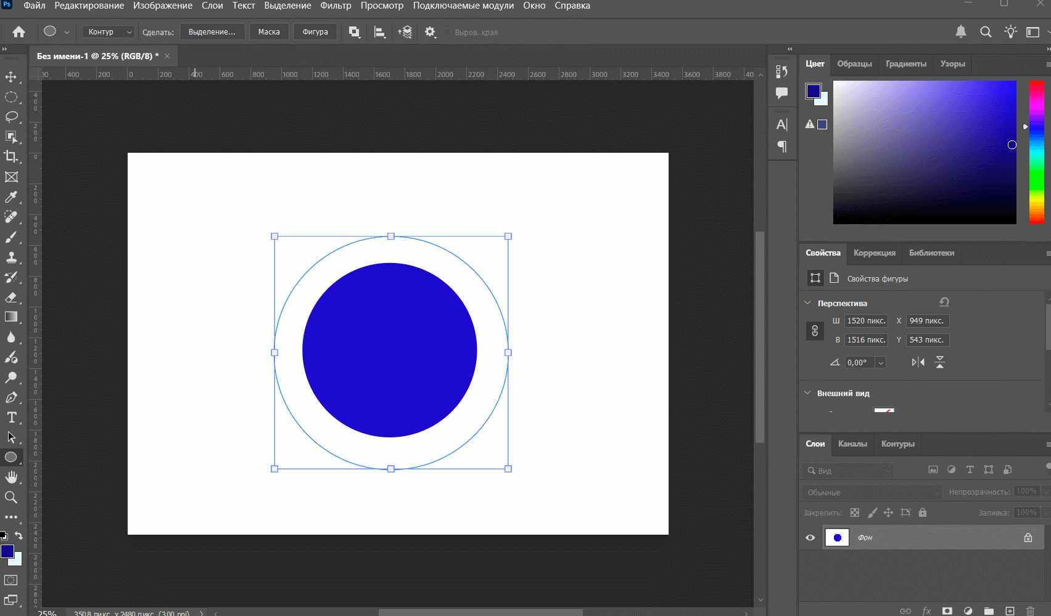Switch to the Каналы tab

(x=852, y=444)
